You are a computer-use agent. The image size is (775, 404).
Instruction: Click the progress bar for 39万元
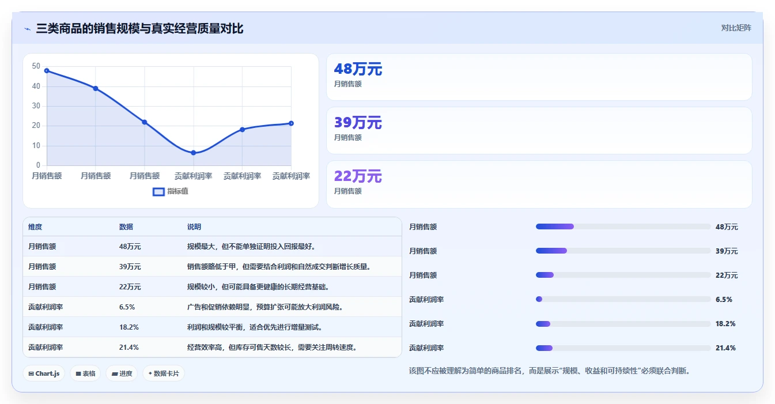click(x=623, y=251)
